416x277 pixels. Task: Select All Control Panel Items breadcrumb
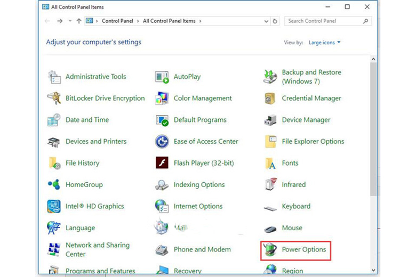[169, 21]
